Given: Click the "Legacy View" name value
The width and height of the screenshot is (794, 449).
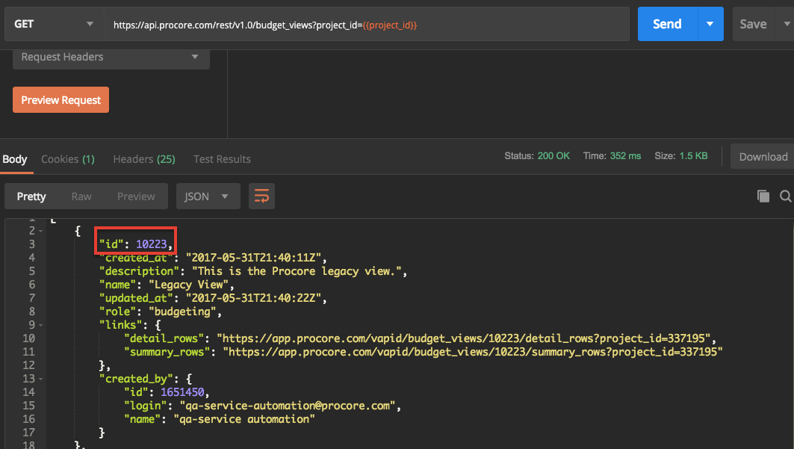Looking at the screenshot, I should click(189, 285).
